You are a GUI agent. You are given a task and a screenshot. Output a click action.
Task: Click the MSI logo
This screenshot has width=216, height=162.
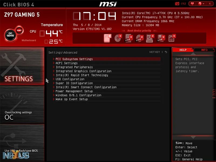108,4
